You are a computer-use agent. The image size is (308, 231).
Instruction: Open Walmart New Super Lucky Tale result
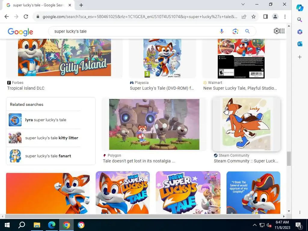240,88
